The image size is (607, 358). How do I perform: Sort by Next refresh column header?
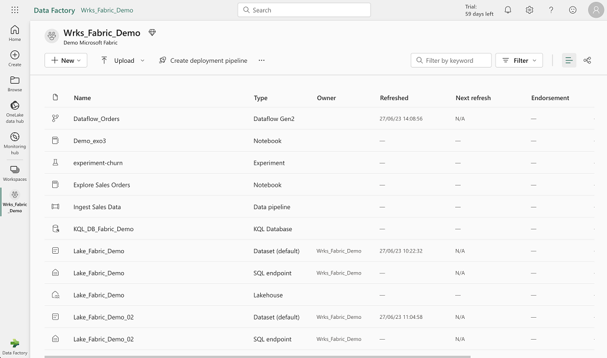[x=473, y=98]
